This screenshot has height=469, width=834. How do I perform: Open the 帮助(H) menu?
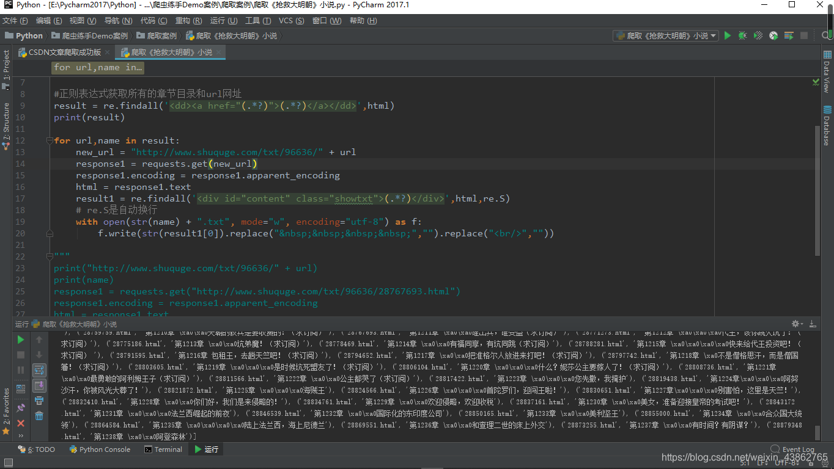point(363,21)
